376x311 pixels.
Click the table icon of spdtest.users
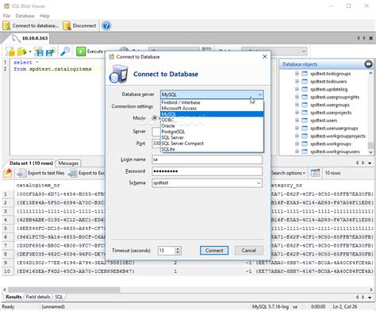click(305, 121)
